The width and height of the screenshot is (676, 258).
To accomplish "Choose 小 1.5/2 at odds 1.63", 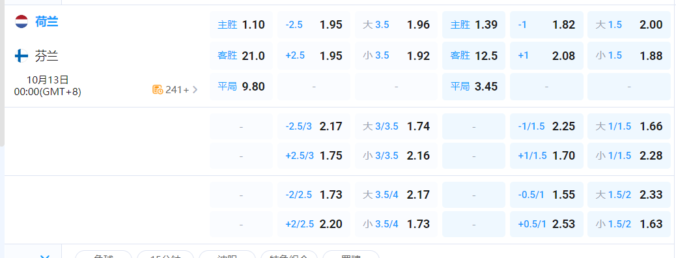I will 629,224.
